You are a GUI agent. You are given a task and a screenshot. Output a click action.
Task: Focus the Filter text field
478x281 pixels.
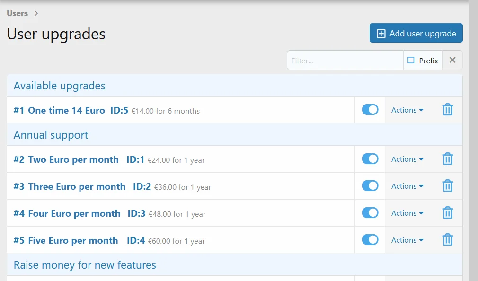click(345, 61)
